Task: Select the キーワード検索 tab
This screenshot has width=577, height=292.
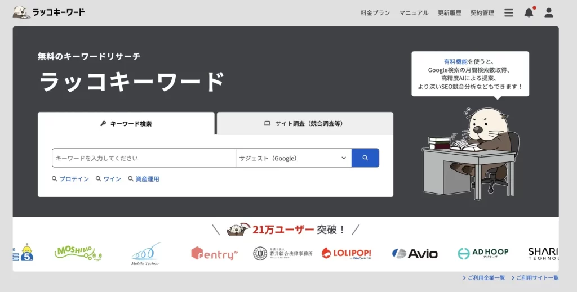Action: (126, 123)
